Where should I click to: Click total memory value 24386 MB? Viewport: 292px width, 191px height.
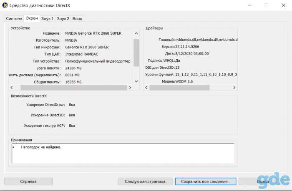tap(73, 68)
